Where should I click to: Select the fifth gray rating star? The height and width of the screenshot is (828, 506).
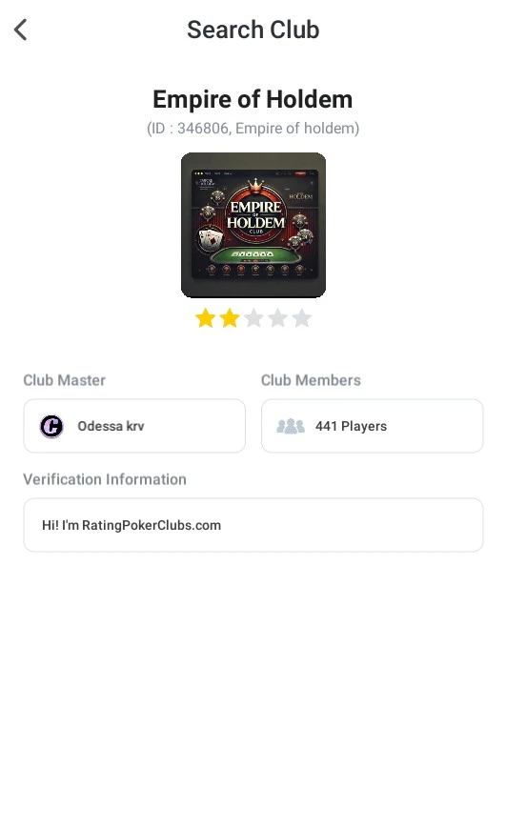[x=301, y=318]
